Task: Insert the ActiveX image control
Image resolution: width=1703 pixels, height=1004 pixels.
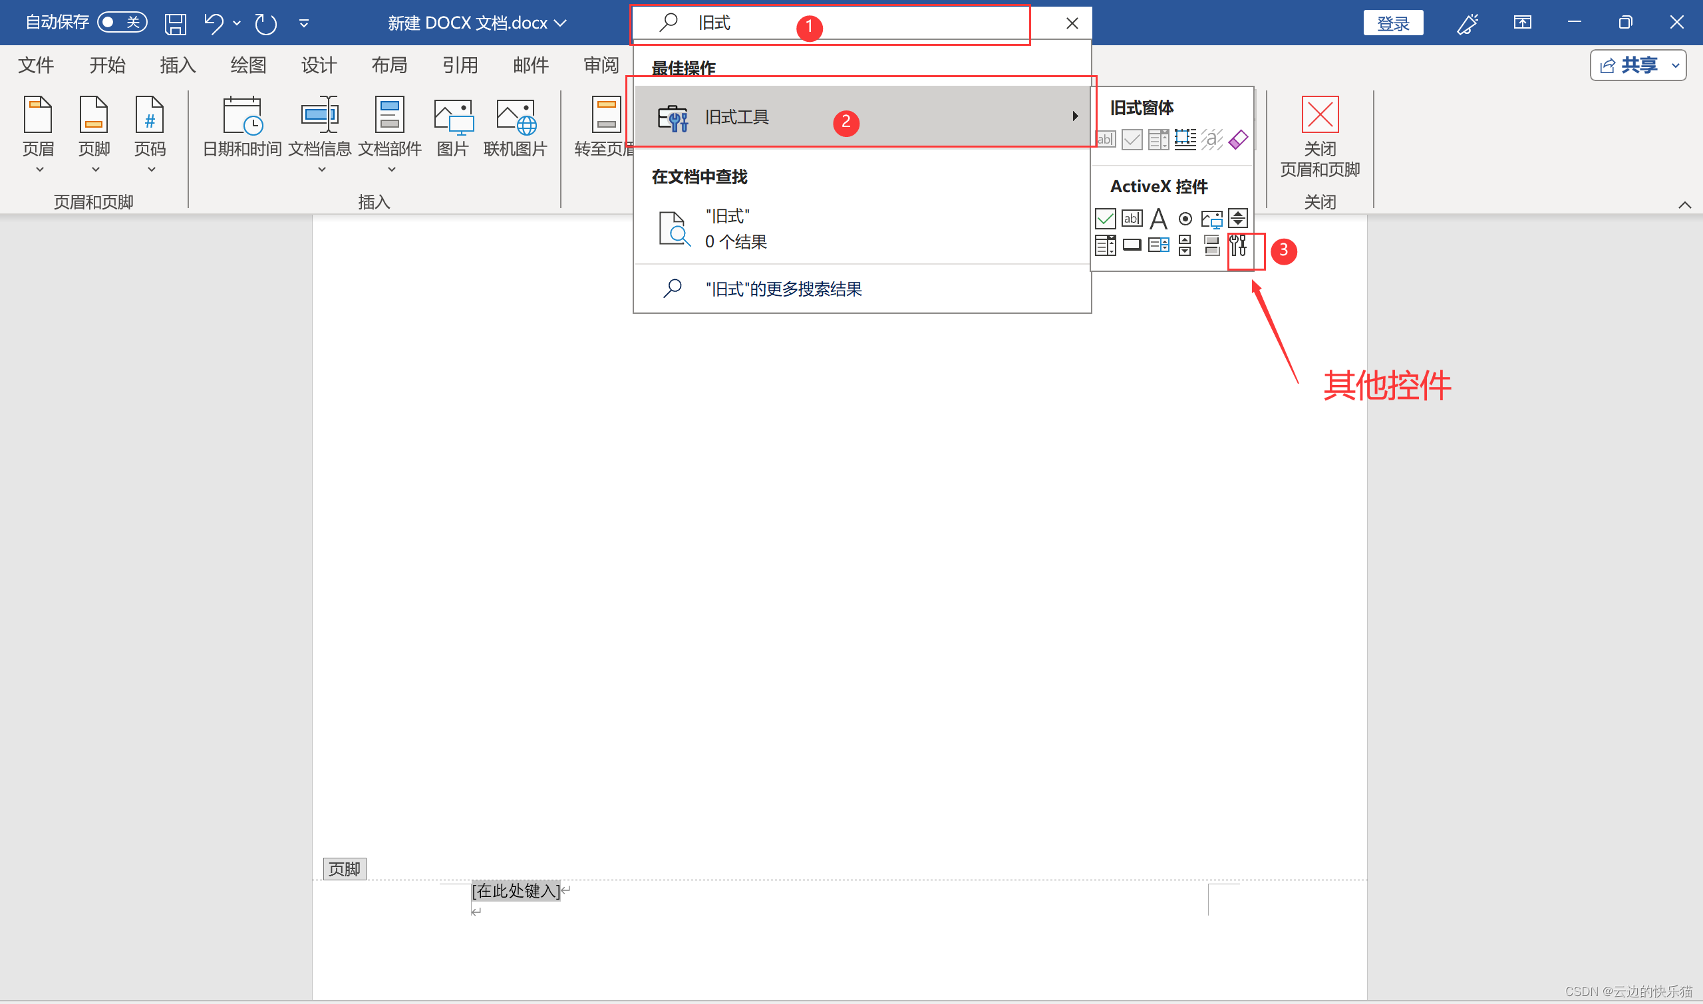Action: coord(1211,219)
